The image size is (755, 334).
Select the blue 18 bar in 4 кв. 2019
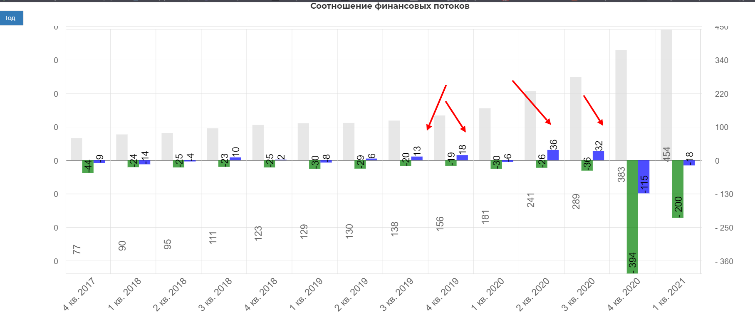tap(462, 158)
